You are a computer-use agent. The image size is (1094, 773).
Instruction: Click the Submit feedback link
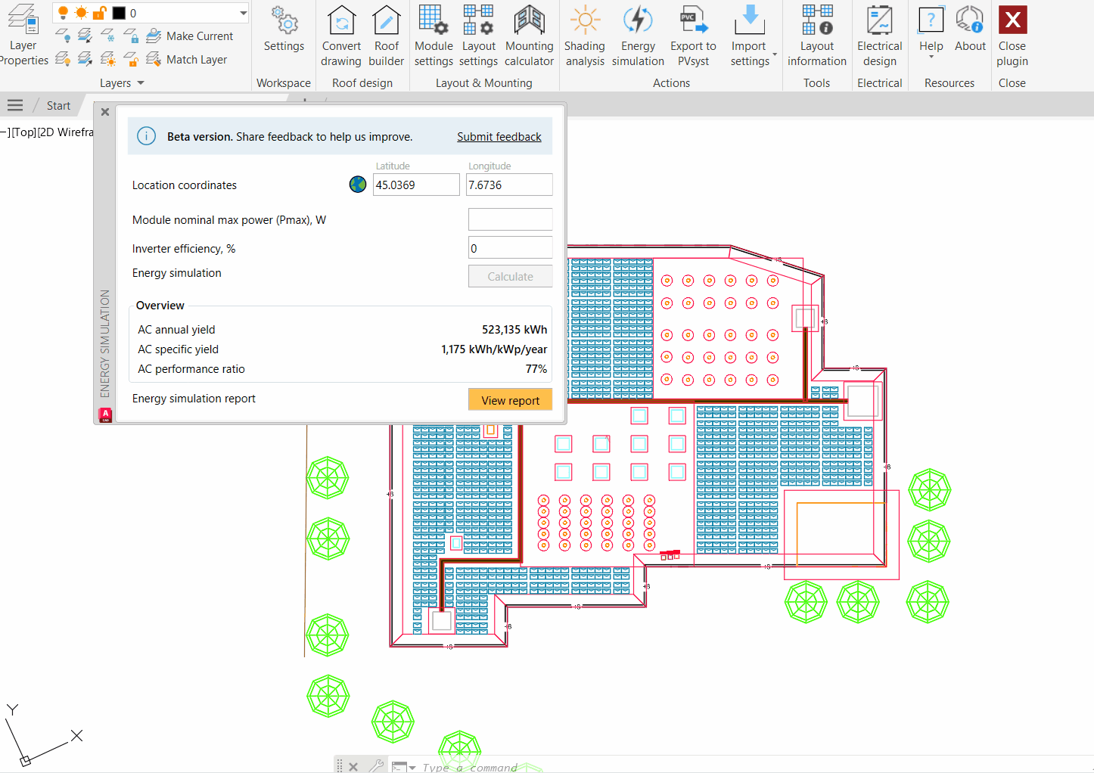point(499,137)
